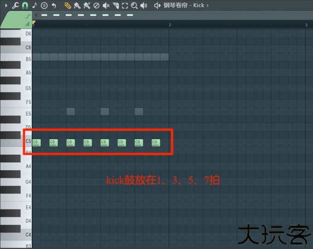Open the piano roll options arrow menu
Screen dimensions: 313x249
point(6,6)
